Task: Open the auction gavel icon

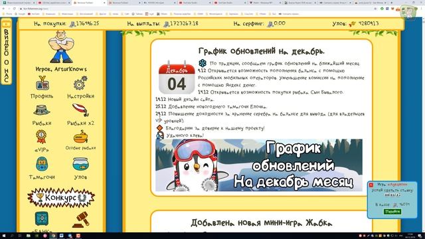Action: (x=80, y=219)
